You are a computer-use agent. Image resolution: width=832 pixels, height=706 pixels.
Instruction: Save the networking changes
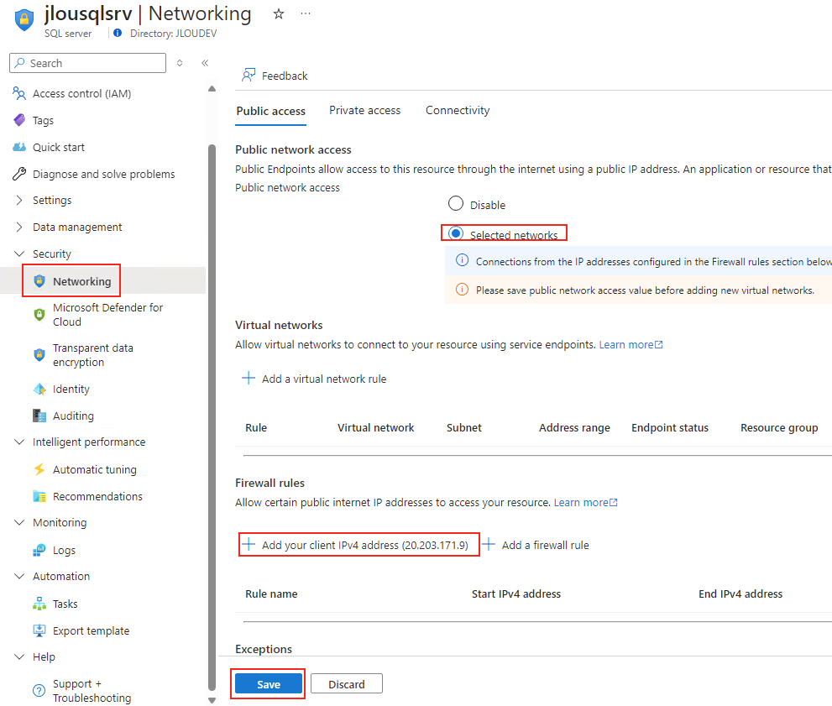point(269,683)
